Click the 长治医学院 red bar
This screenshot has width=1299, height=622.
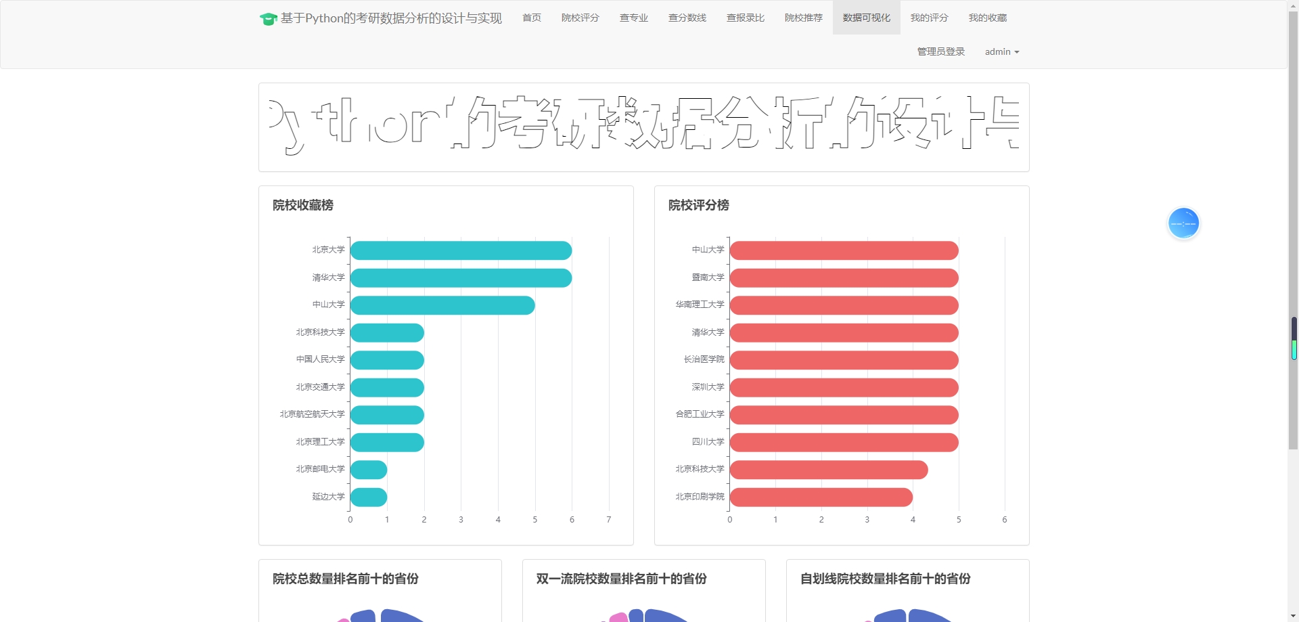click(844, 360)
